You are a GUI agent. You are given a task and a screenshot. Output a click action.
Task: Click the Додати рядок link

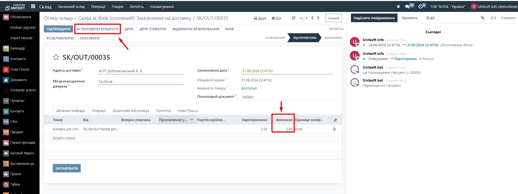pos(64,138)
